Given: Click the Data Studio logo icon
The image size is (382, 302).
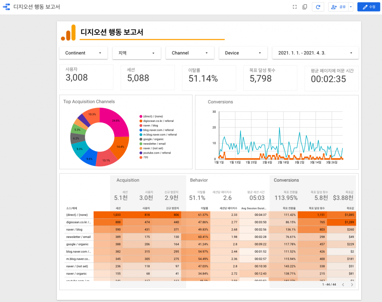Looking at the screenshot, I should coord(6,7).
